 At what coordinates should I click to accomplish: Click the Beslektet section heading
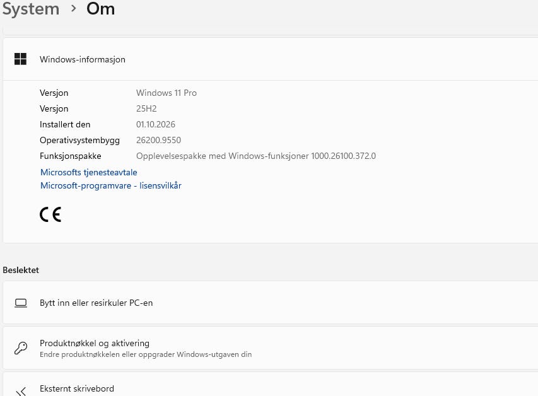[x=21, y=270]
